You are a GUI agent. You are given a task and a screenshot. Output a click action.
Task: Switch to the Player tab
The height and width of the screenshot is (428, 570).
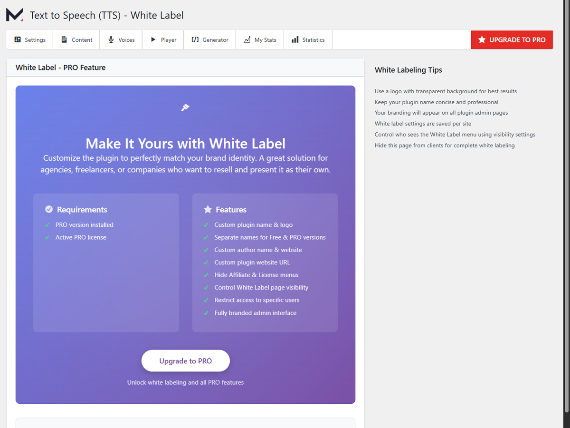point(163,39)
